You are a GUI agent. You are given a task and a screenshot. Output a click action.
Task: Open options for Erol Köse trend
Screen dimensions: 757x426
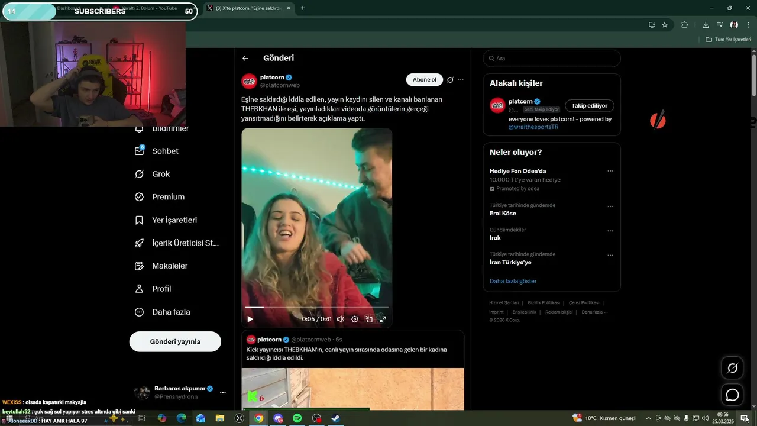(610, 206)
